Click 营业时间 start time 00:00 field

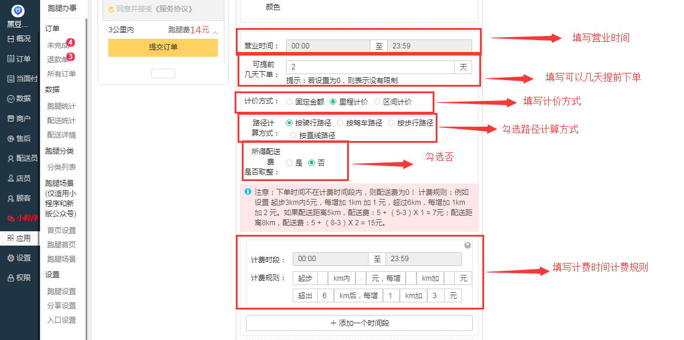[x=328, y=45]
